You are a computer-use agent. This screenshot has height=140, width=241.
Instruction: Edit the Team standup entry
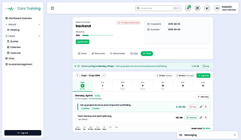coord(201,118)
